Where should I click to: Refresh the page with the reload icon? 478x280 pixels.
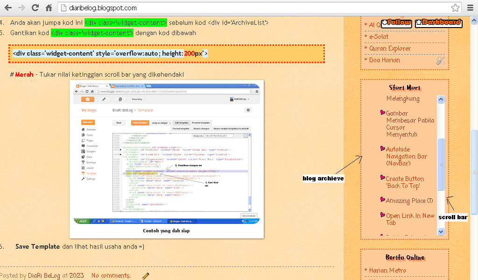[x=35, y=7]
